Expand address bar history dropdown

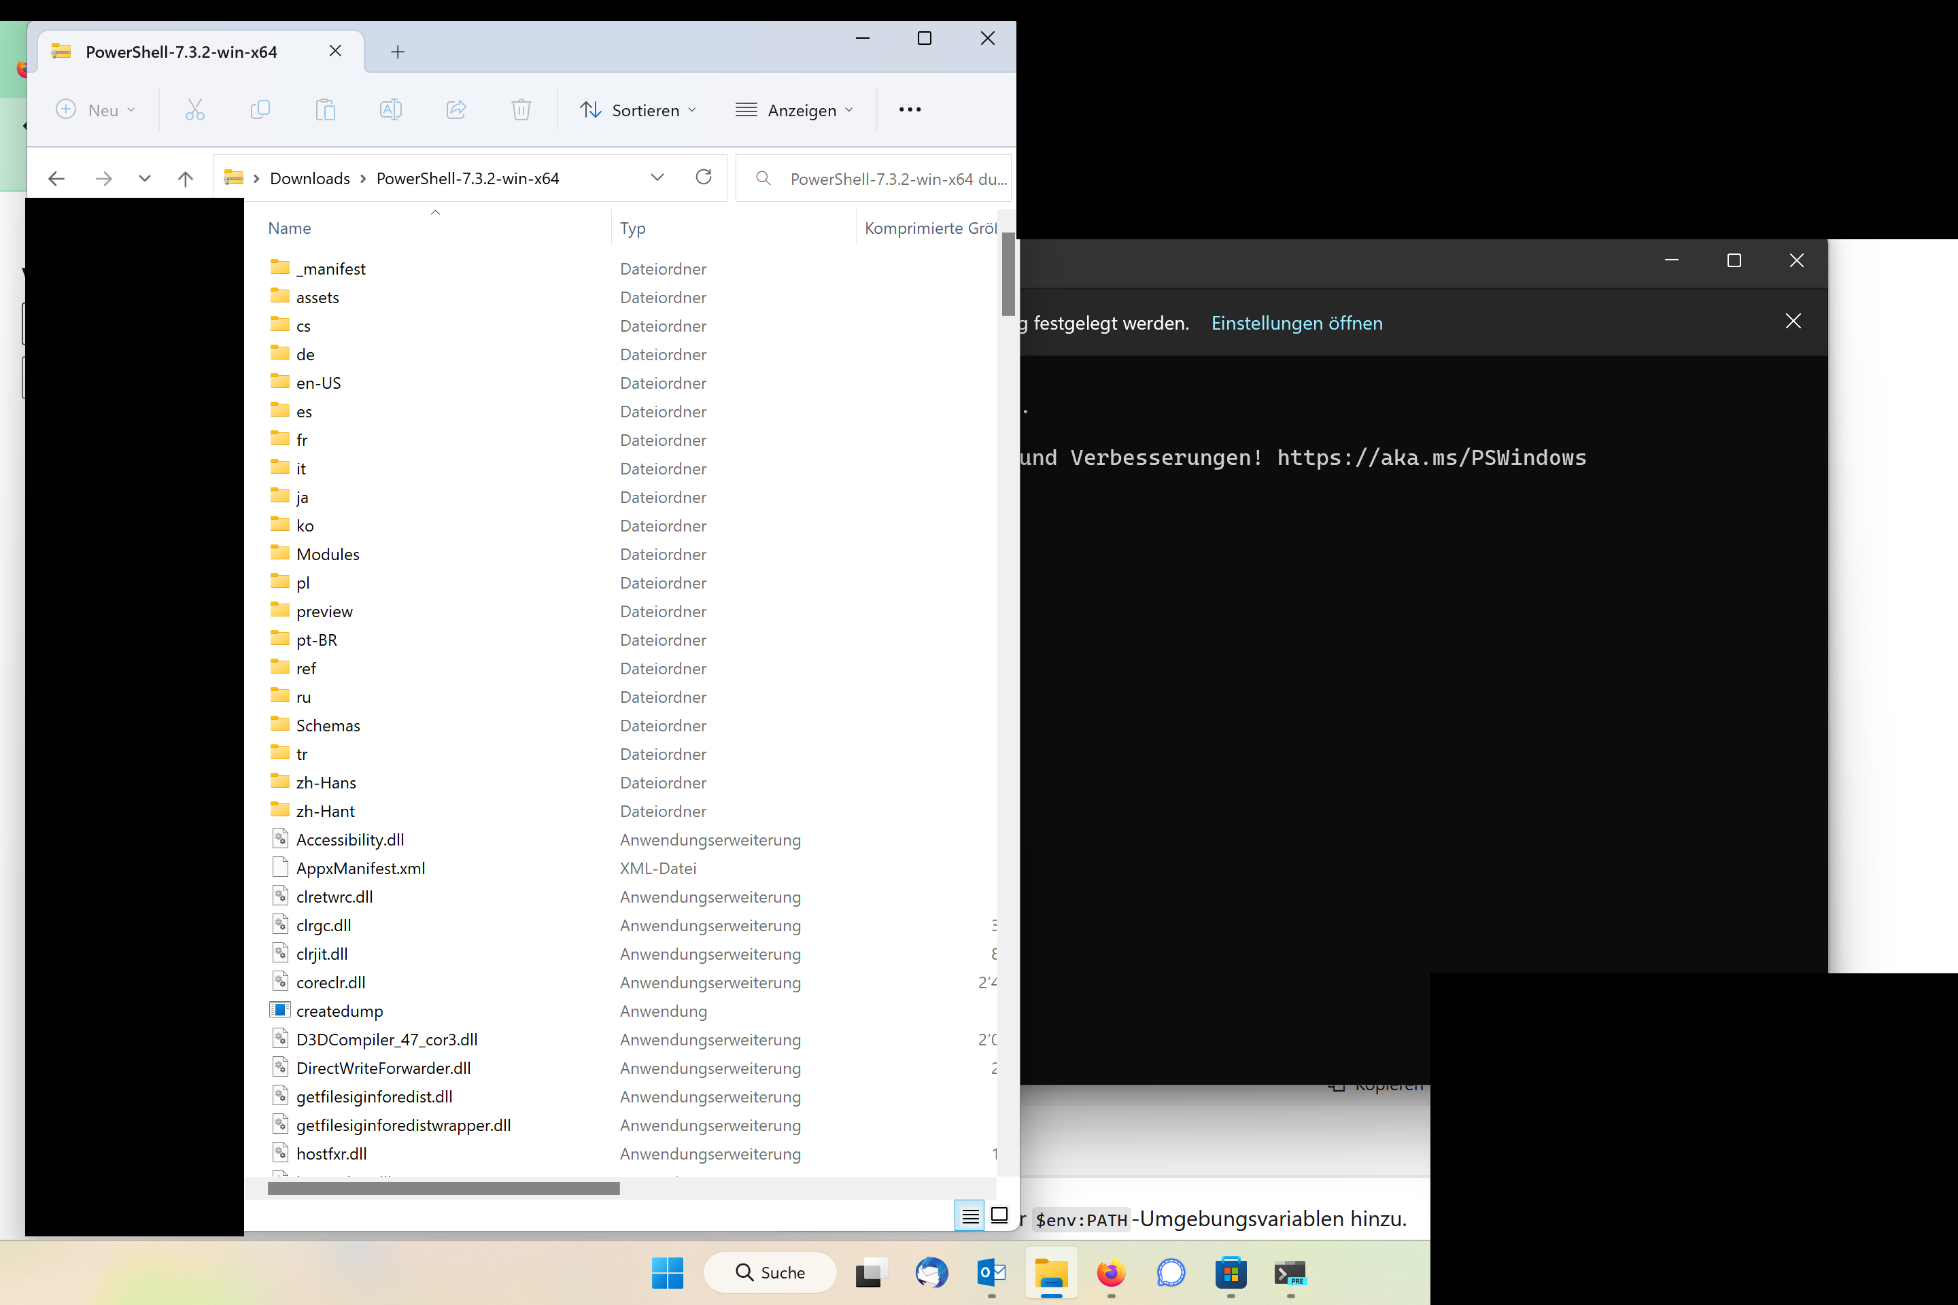point(657,177)
